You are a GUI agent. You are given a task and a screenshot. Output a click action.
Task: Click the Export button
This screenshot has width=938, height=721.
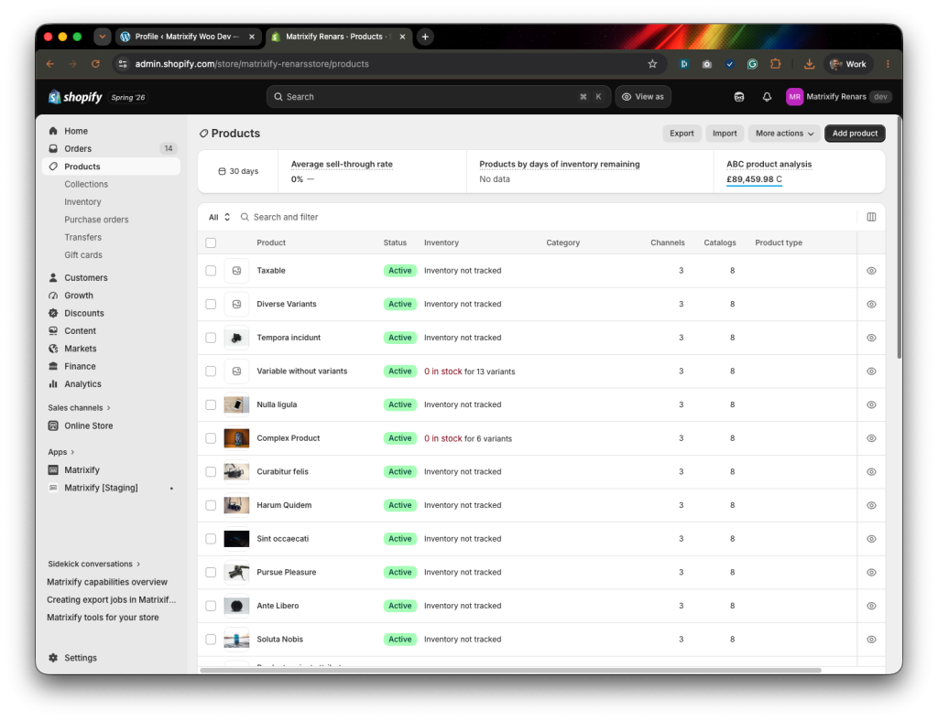coord(682,134)
